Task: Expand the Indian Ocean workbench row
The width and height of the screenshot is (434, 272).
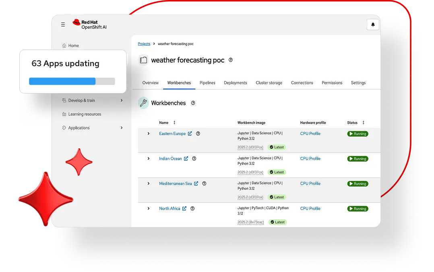Action: [x=149, y=158]
